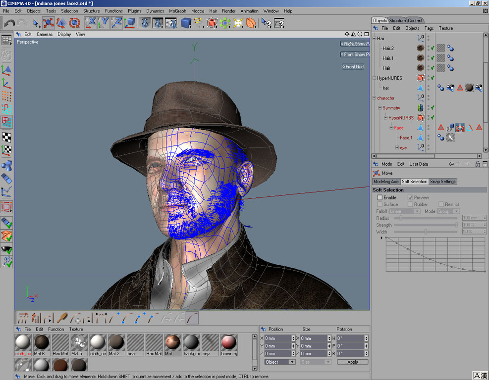Click the lock icon in Attributes panel

(x=478, y=164)
